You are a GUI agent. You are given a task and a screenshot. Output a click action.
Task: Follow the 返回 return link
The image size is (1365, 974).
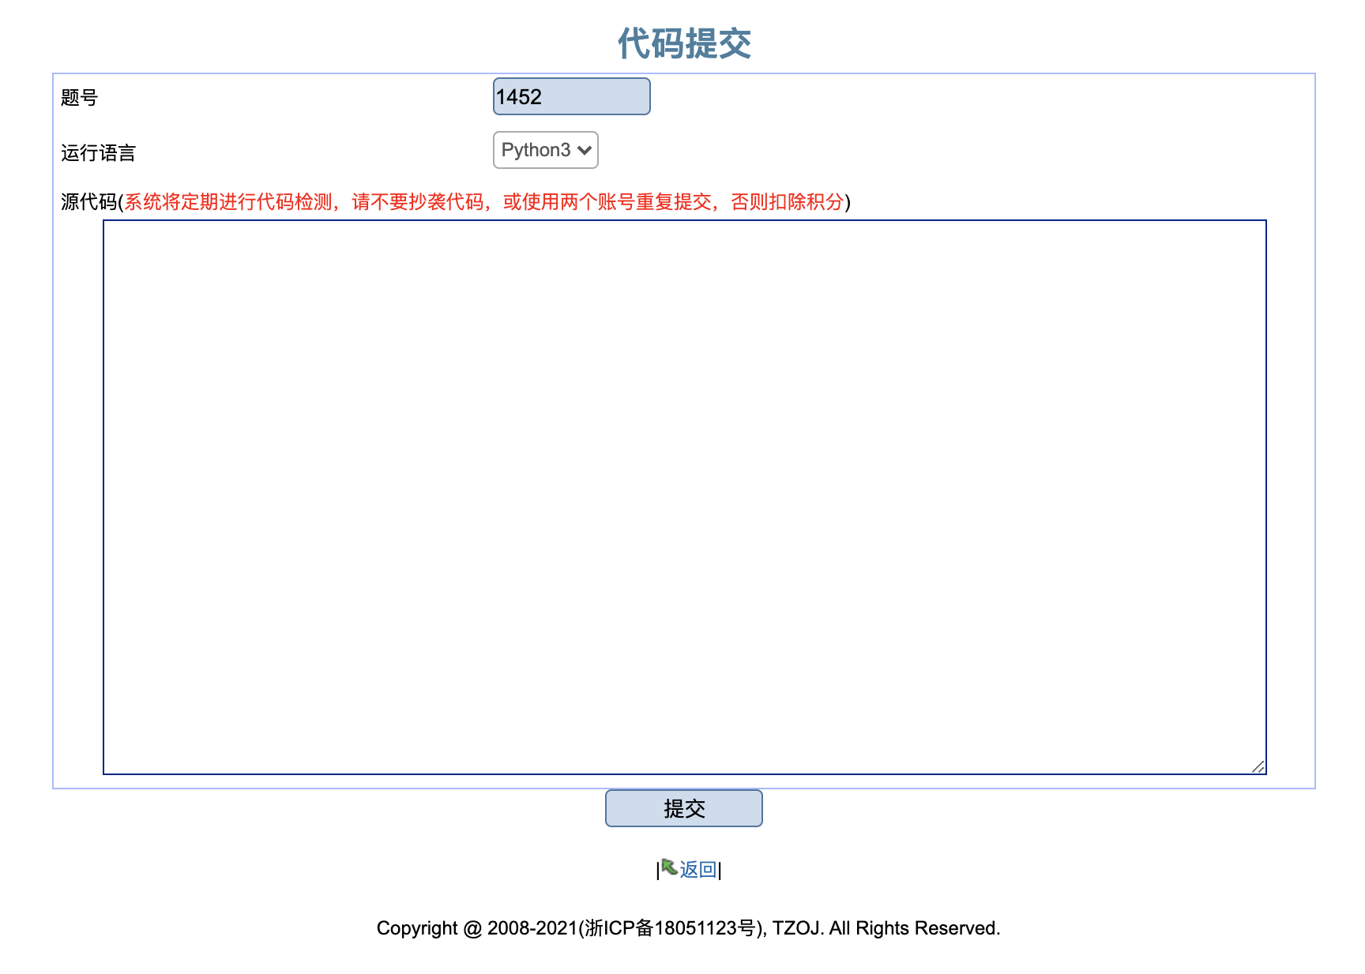click(x=698, y=867)
